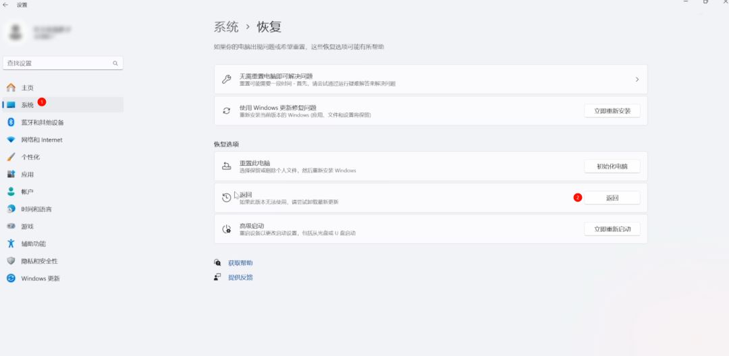
Task: Go to 蓝牙和其他设备 settings
Action: pyautogui.click(x=63, y=123)
